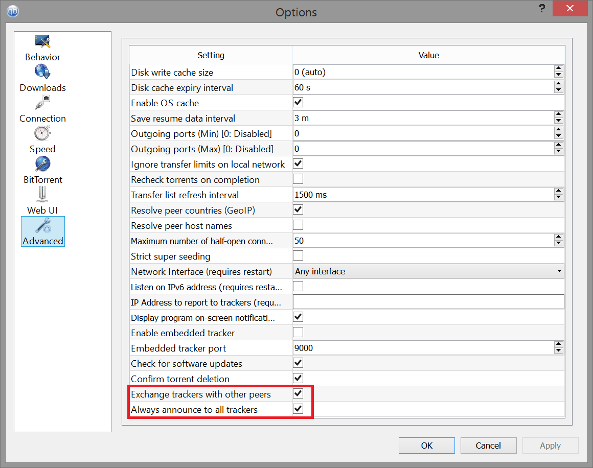Click the IP Address to report input field
This screenshot has width=593, height=468.
[428, 302]
